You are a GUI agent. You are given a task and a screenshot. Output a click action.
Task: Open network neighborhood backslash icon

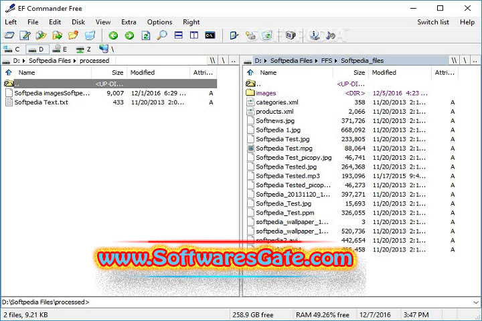(106, 49)
